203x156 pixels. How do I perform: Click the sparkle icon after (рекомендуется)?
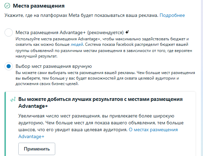pos(127,32)
